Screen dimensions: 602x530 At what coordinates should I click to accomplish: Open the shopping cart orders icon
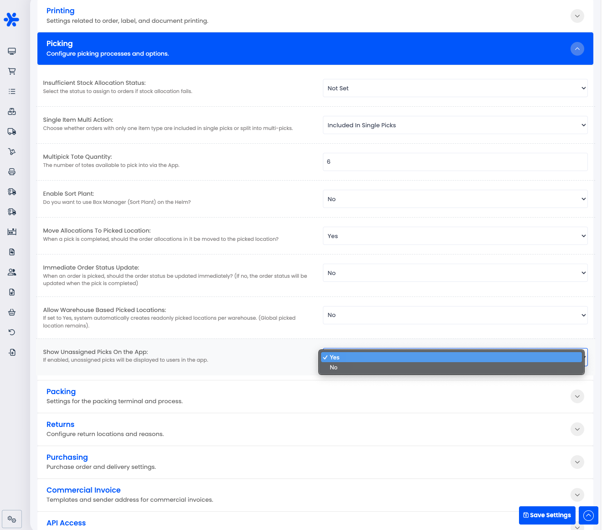12,71
